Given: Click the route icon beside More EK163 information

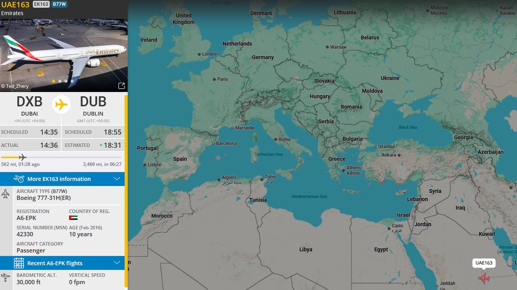Looking at the screenshot, I should (19, 179).
